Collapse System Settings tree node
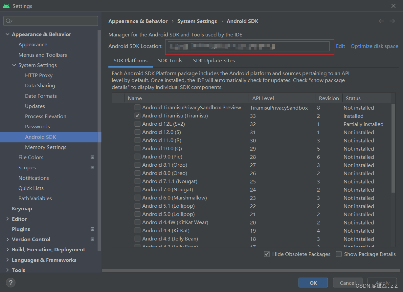This screenshot has width=403, height=292. coord(14,65)
